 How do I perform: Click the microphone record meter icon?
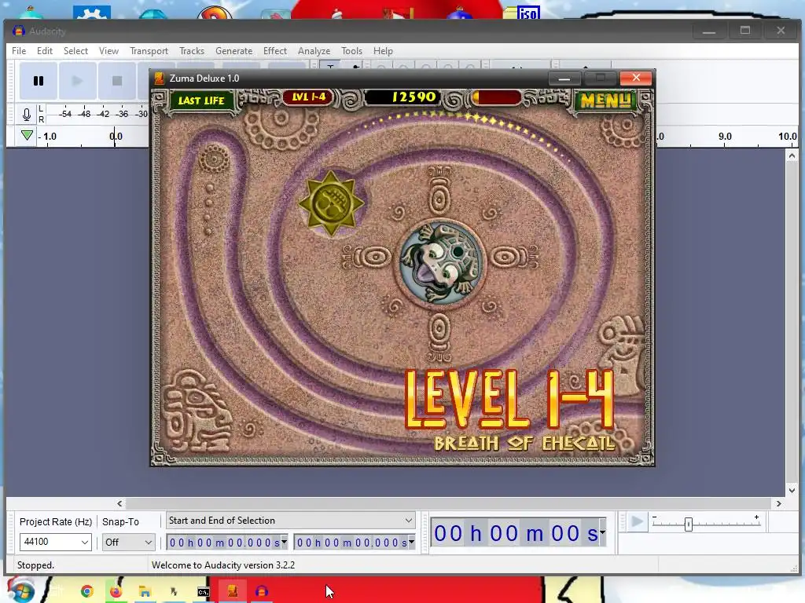click(27, 115)
